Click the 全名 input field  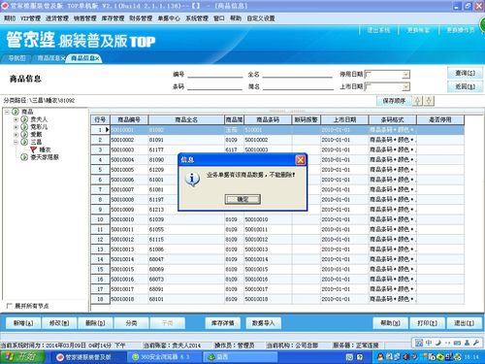(298, 74)
